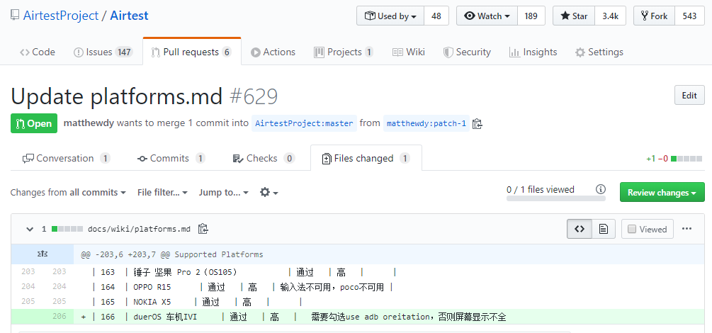Switch to the Code tab
Viewport: 712px width, 333px height.
click(x=38, y=52)
